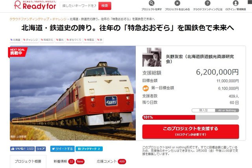
Task: Open the project owner profile photo
Action: pos(152,57)
